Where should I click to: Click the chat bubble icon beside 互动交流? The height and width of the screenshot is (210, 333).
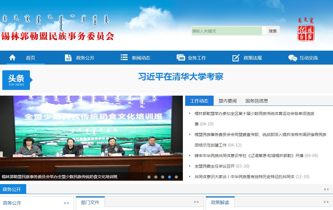coord(293,58)
